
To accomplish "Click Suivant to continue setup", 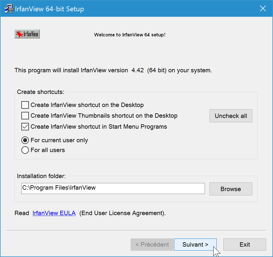I will (x=195, y=245).
